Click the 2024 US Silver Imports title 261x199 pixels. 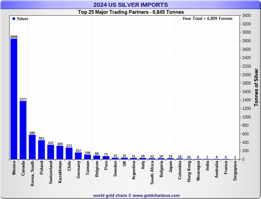[x=130, y=5]
